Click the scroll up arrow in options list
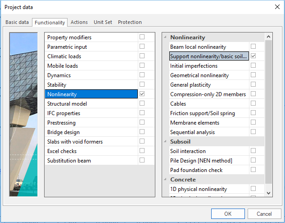Viewport: 285px width, 223px height. coord(269,37)
